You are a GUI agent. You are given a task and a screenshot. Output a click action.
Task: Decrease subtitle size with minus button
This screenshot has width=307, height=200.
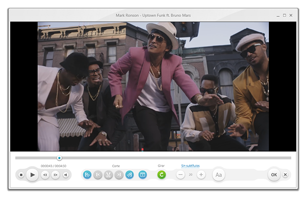(180, 174)
